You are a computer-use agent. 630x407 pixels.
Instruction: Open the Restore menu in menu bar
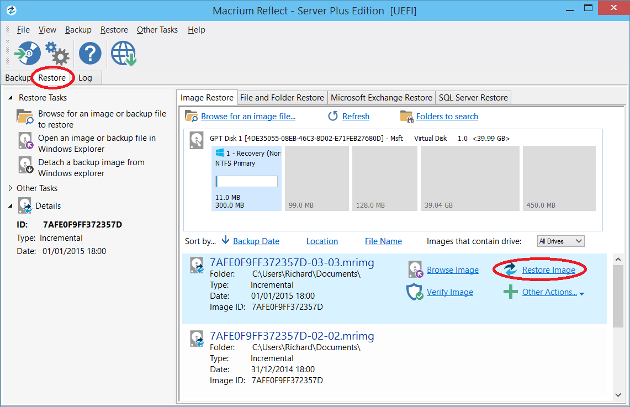click(x=114, y=30)
